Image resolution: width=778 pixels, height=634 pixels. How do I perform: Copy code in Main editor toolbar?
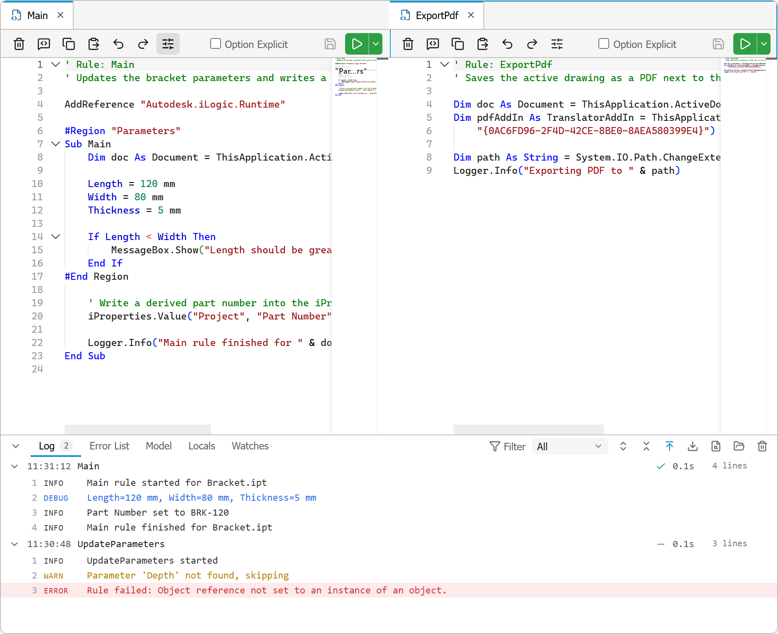tap(69, 44)
